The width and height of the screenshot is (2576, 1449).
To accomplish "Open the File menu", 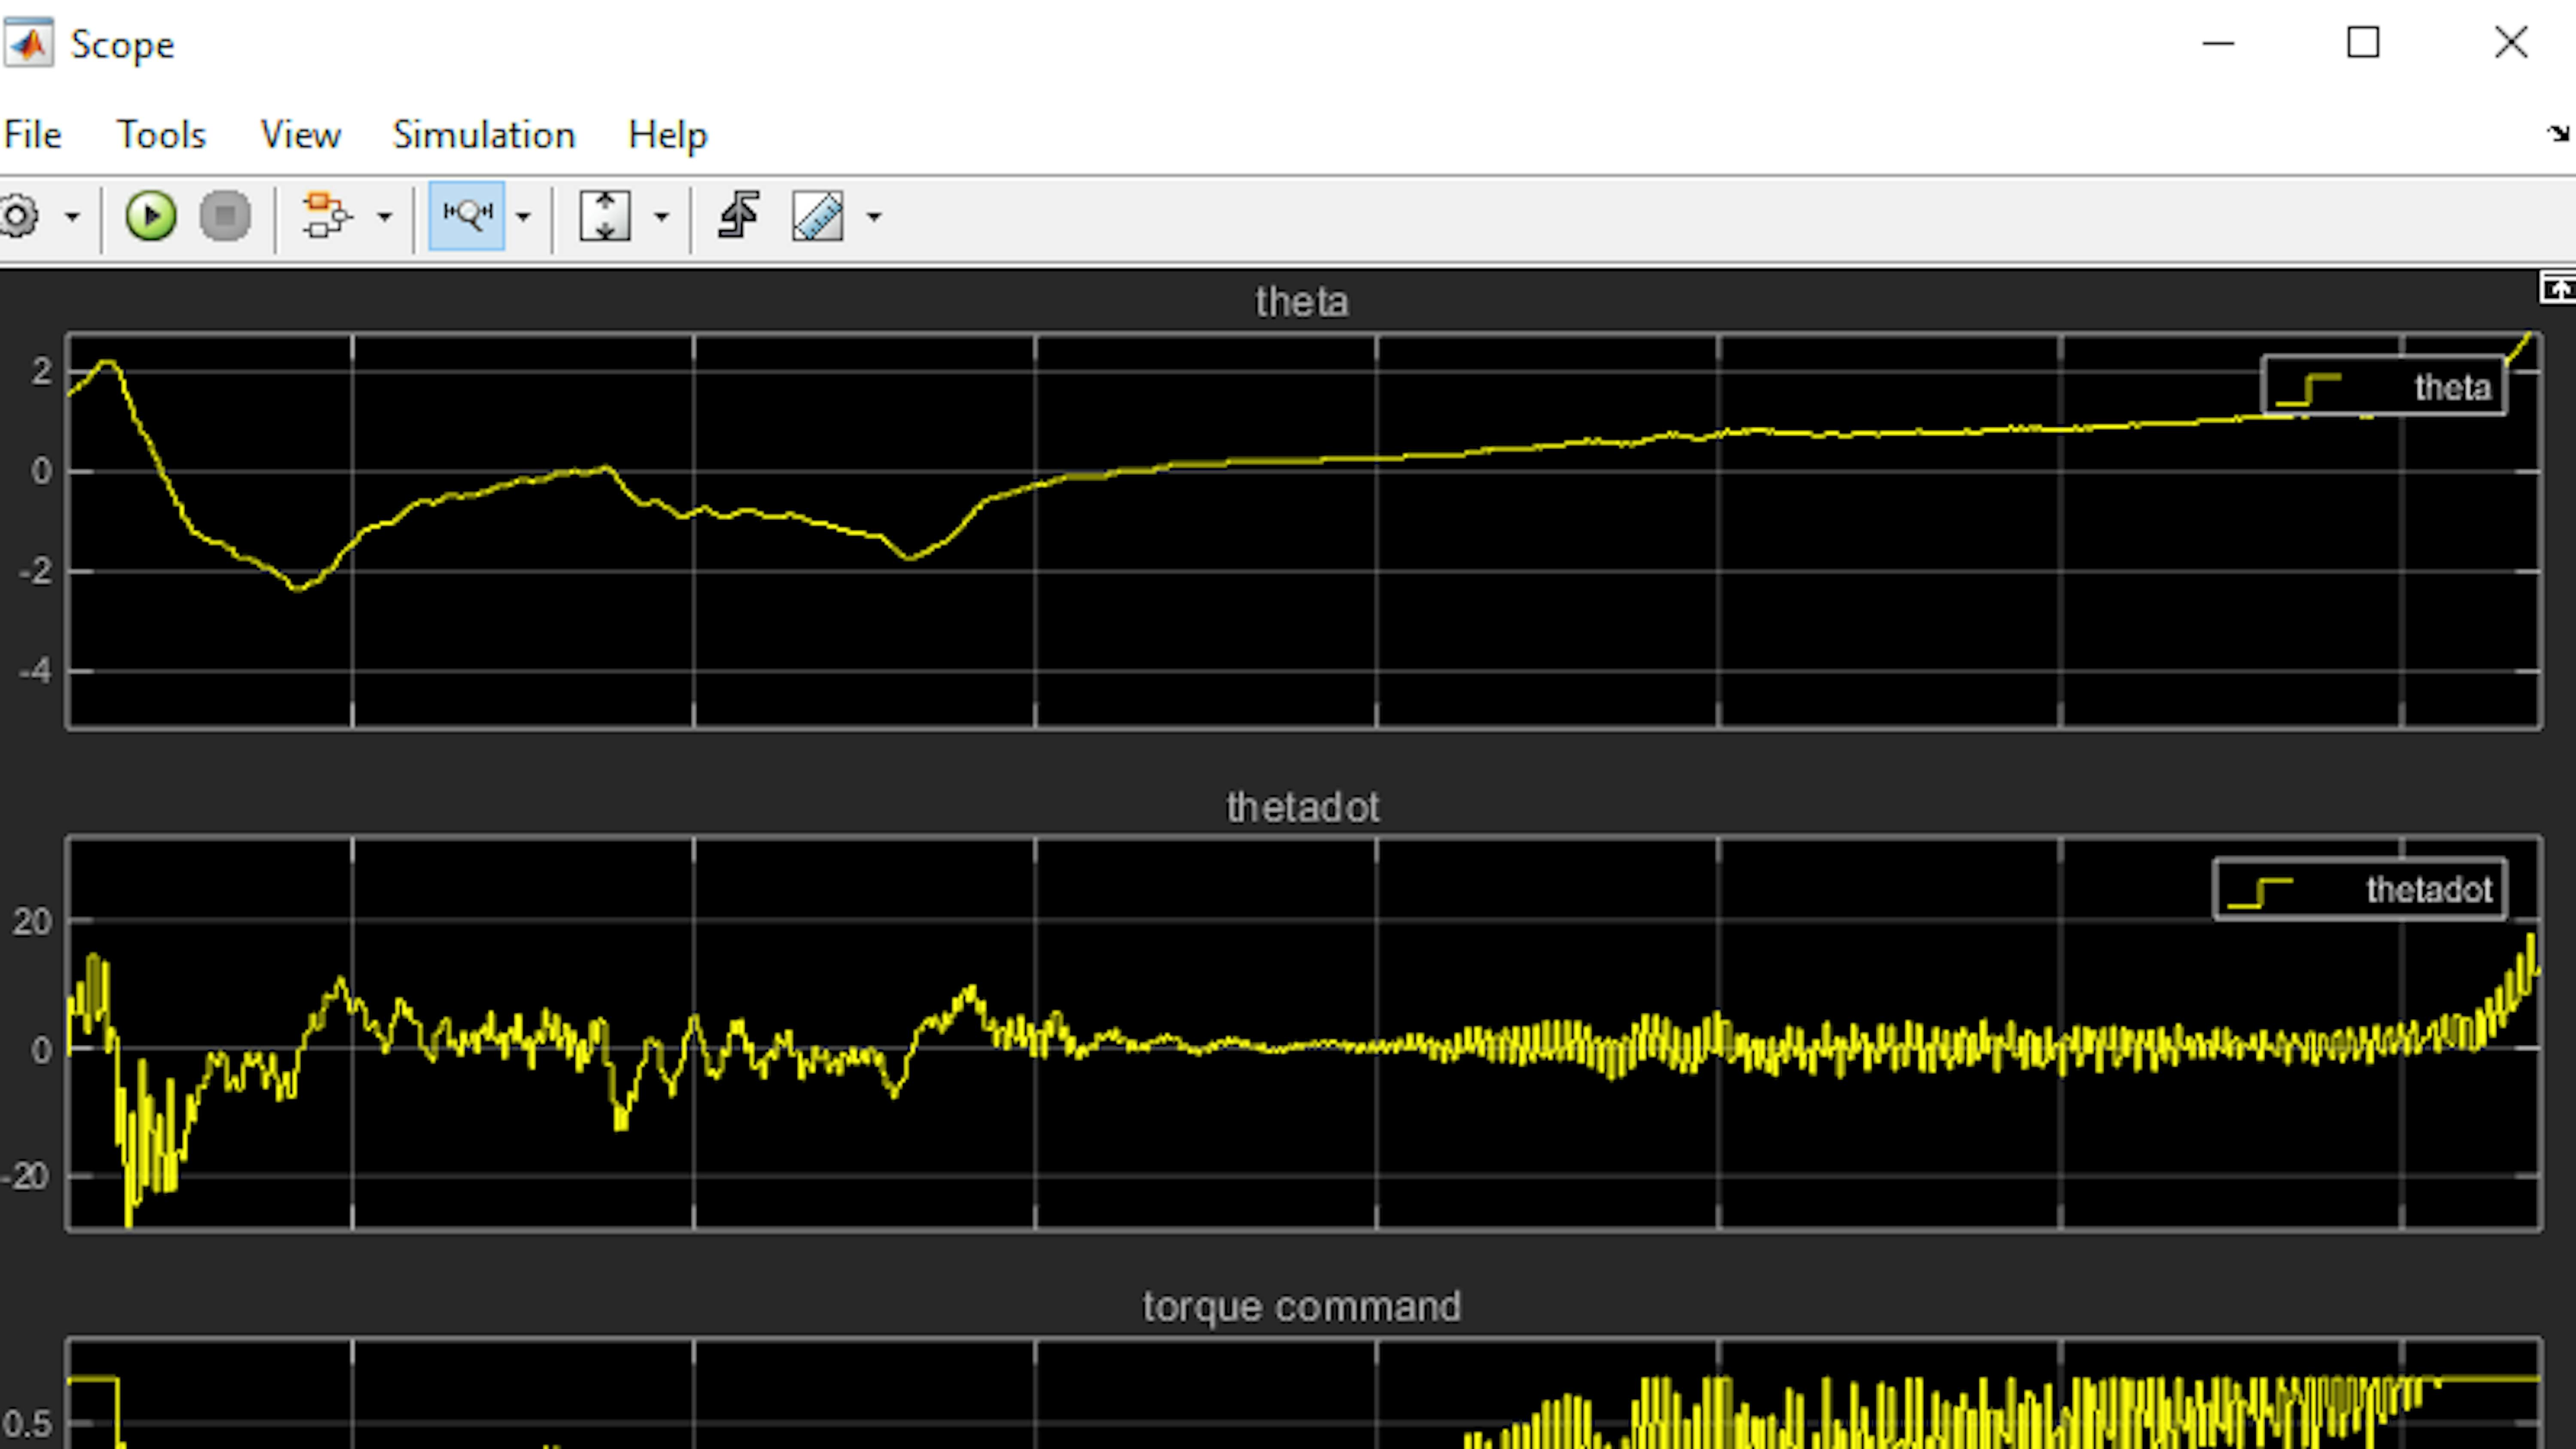I will tap(32, 135).
